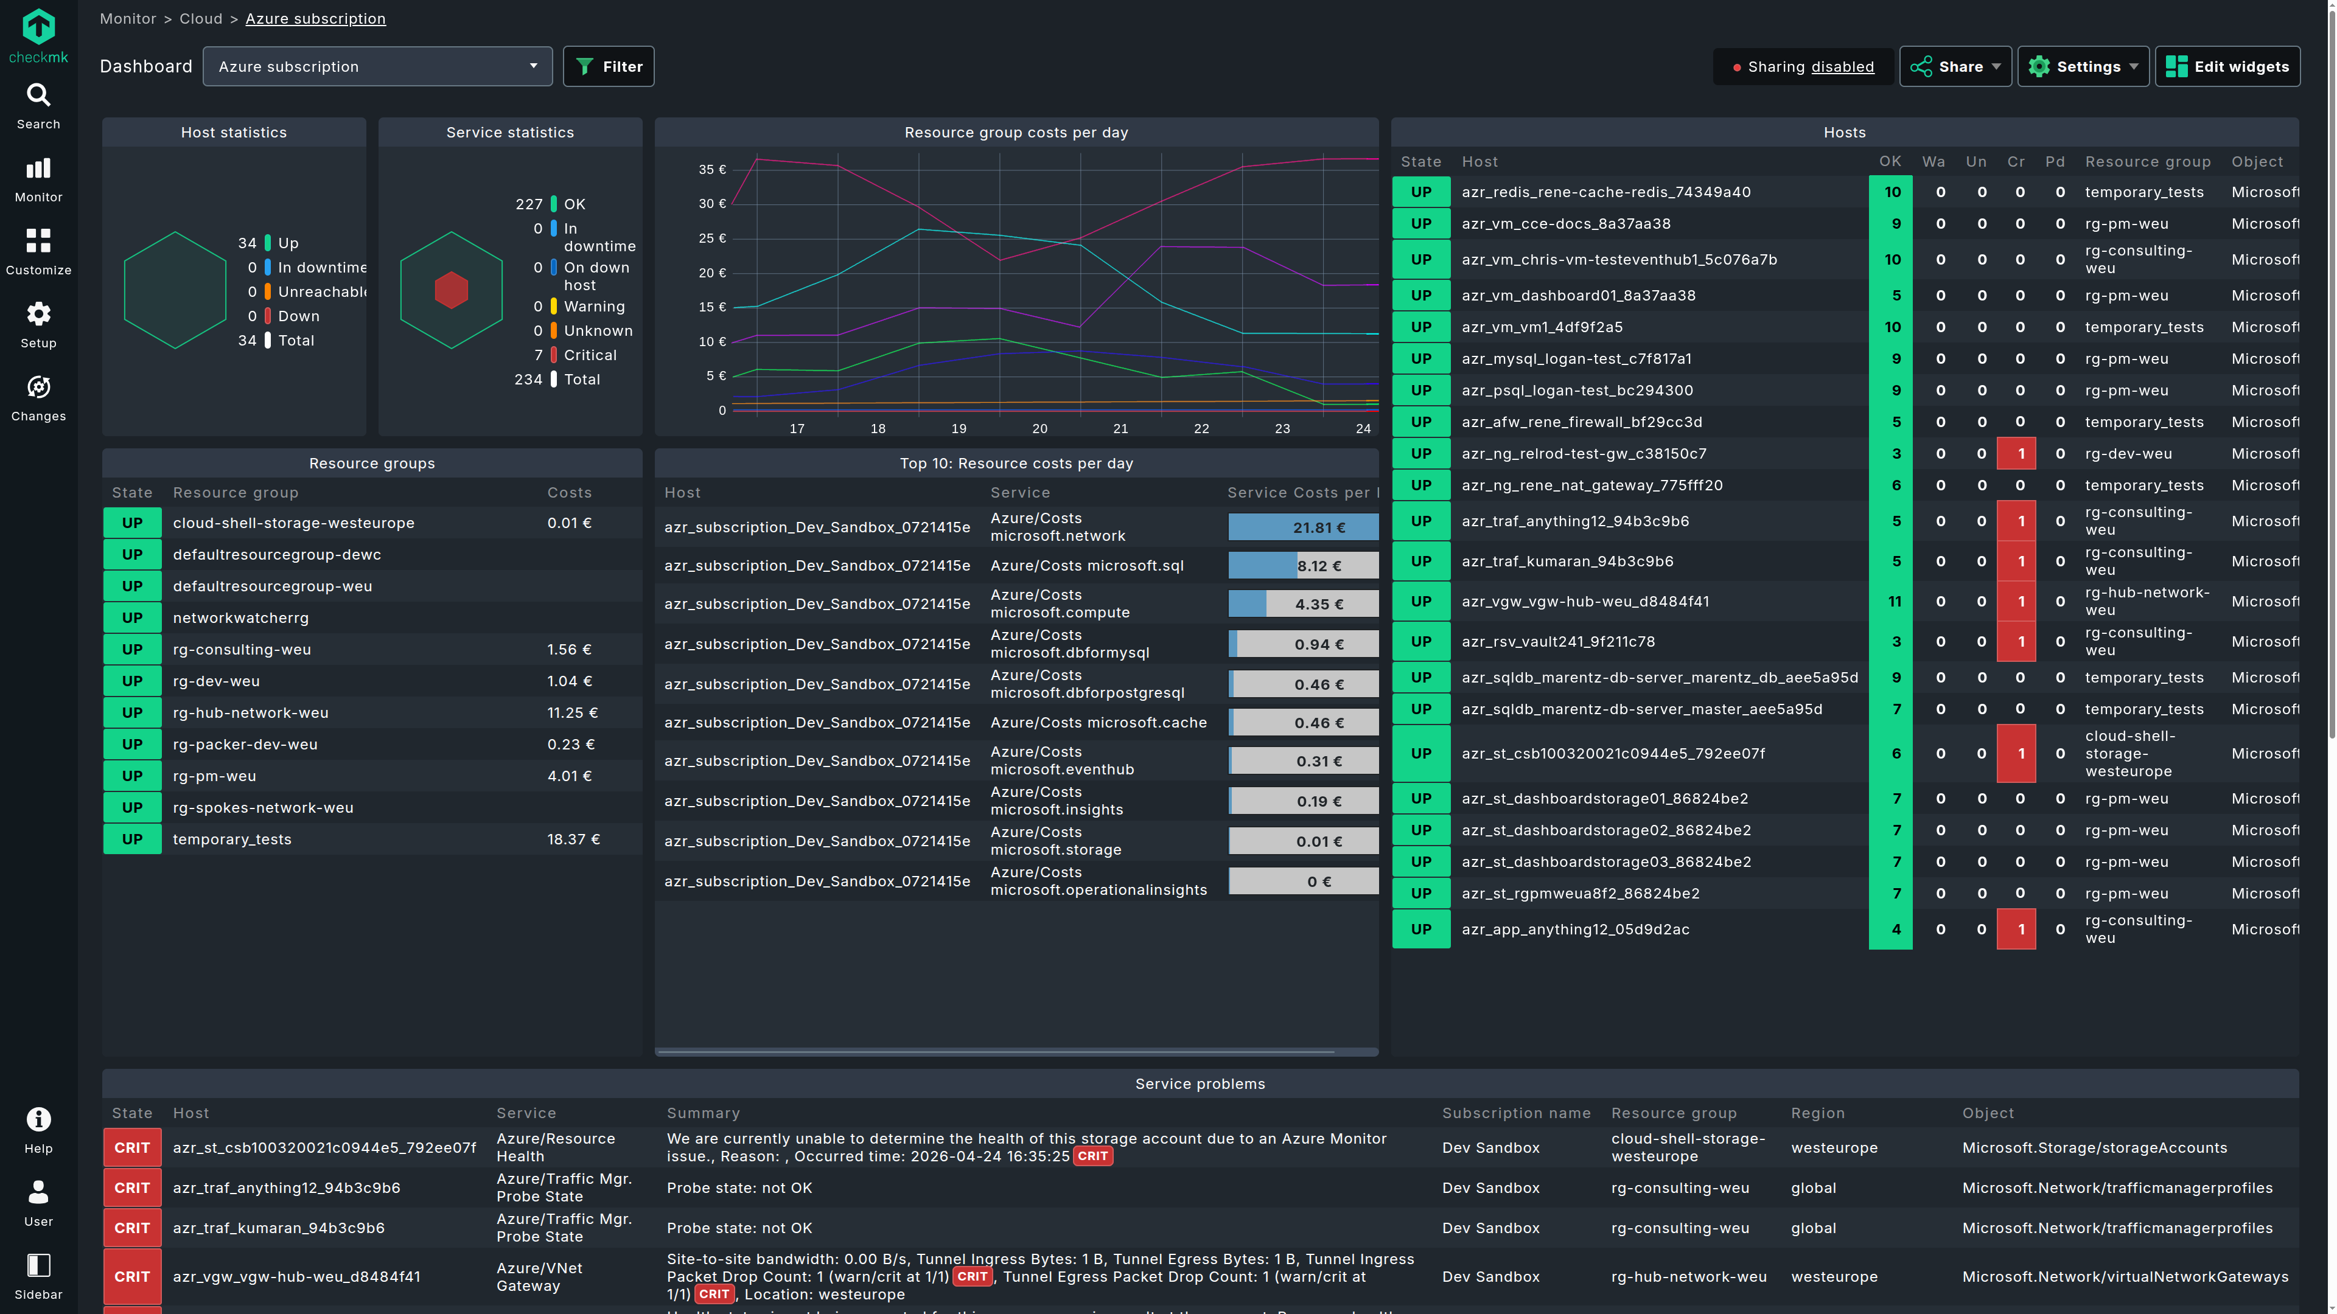Click the Edit widgets button

coord(2227,66)
